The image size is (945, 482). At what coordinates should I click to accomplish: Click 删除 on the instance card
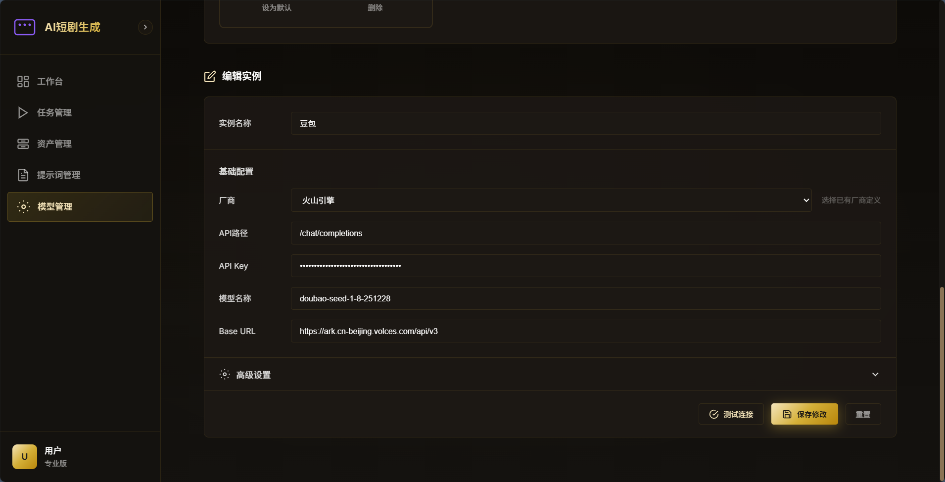pyautogui.click(x=375, y=8)
